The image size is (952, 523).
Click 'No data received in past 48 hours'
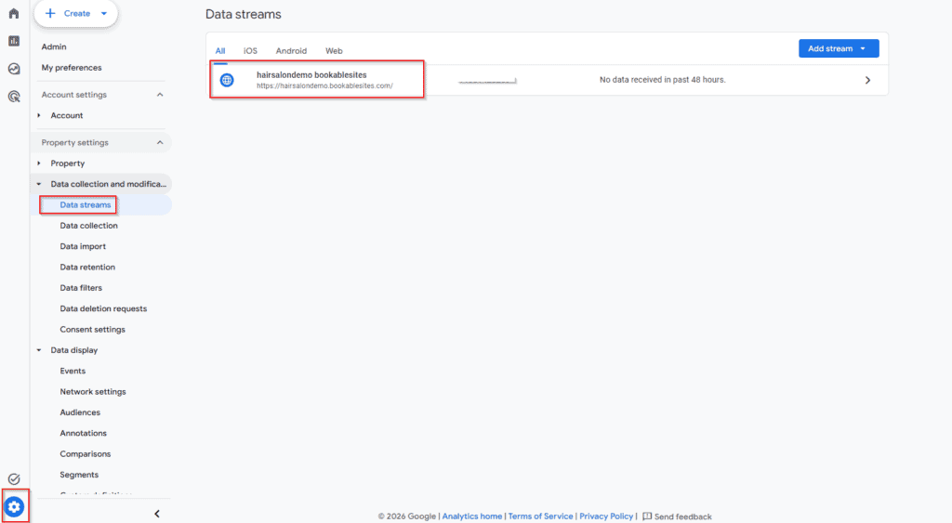click(x=662, y=80)
